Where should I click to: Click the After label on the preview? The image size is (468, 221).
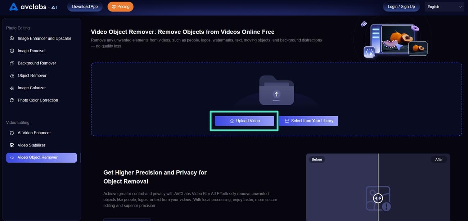(439, 159)
